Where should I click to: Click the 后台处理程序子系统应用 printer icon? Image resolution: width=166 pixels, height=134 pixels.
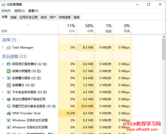pos(9,99)
